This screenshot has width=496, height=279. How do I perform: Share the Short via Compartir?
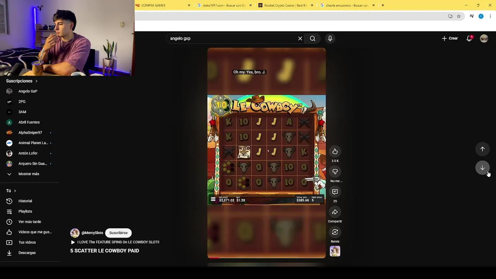click(x=335, y=212)
